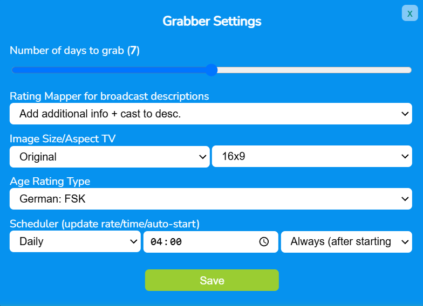Click the unfilled right part of days slider
This screenshot has width=423, height=306.
tap(314, 70)
